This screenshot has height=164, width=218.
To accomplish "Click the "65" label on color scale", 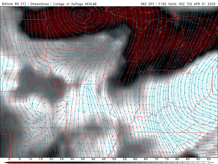I will [146, 159].
